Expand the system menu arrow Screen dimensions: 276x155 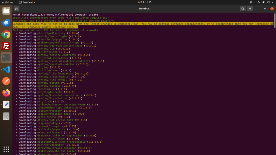272,2
